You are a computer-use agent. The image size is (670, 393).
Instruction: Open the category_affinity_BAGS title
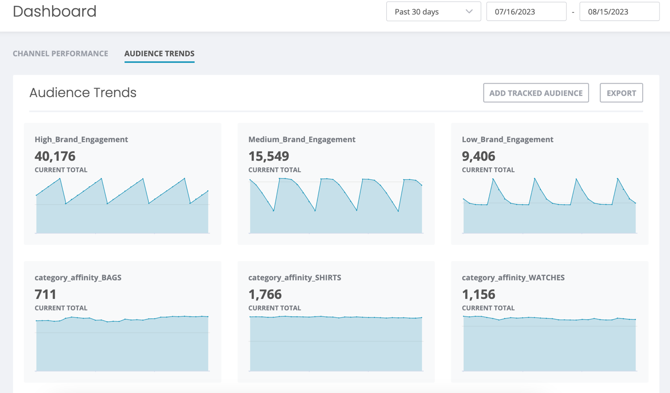point(78,278)
